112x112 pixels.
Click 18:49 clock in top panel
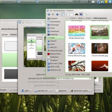(77, 2)
